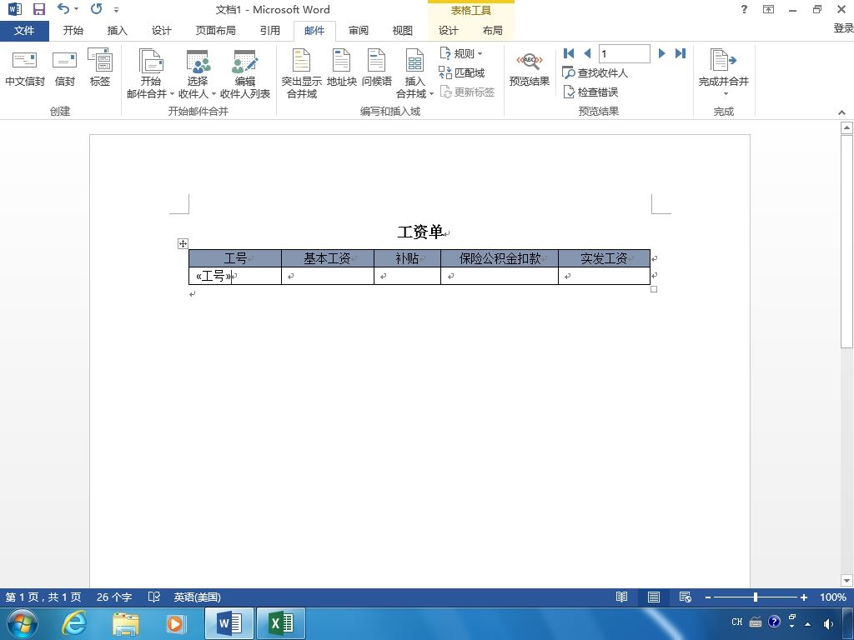Open the Word application menu icon
This screenshot has height=640, width=854.
[15, 8]
